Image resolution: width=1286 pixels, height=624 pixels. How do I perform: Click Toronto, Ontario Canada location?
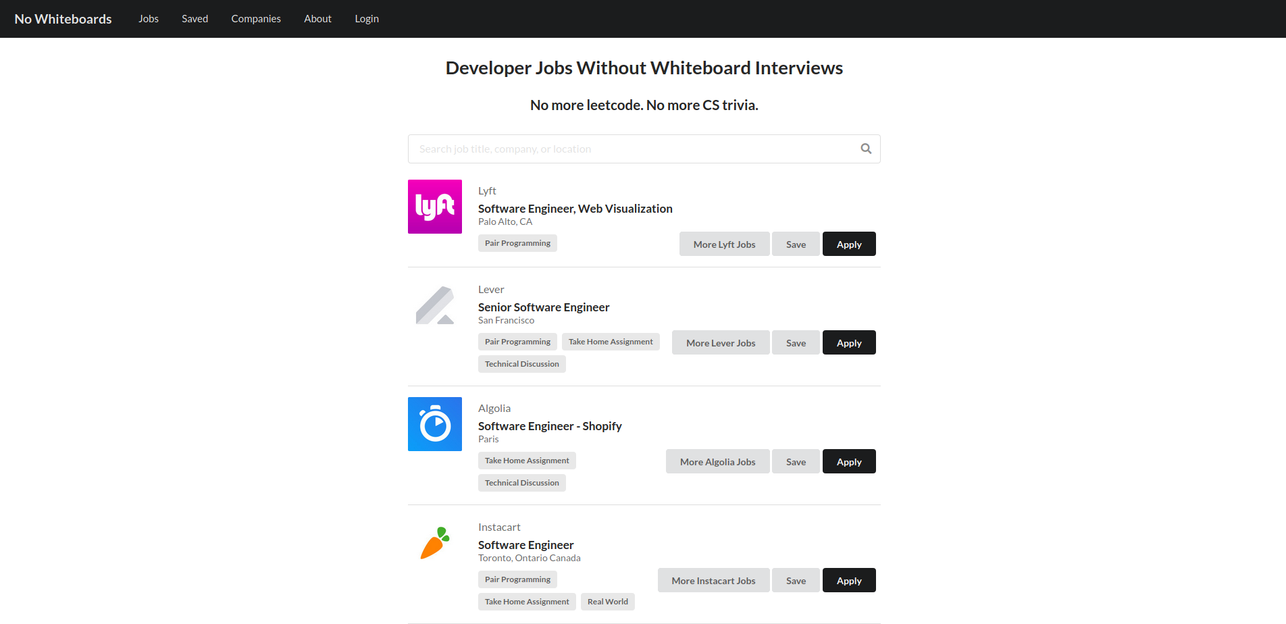[x=530, y=558]
